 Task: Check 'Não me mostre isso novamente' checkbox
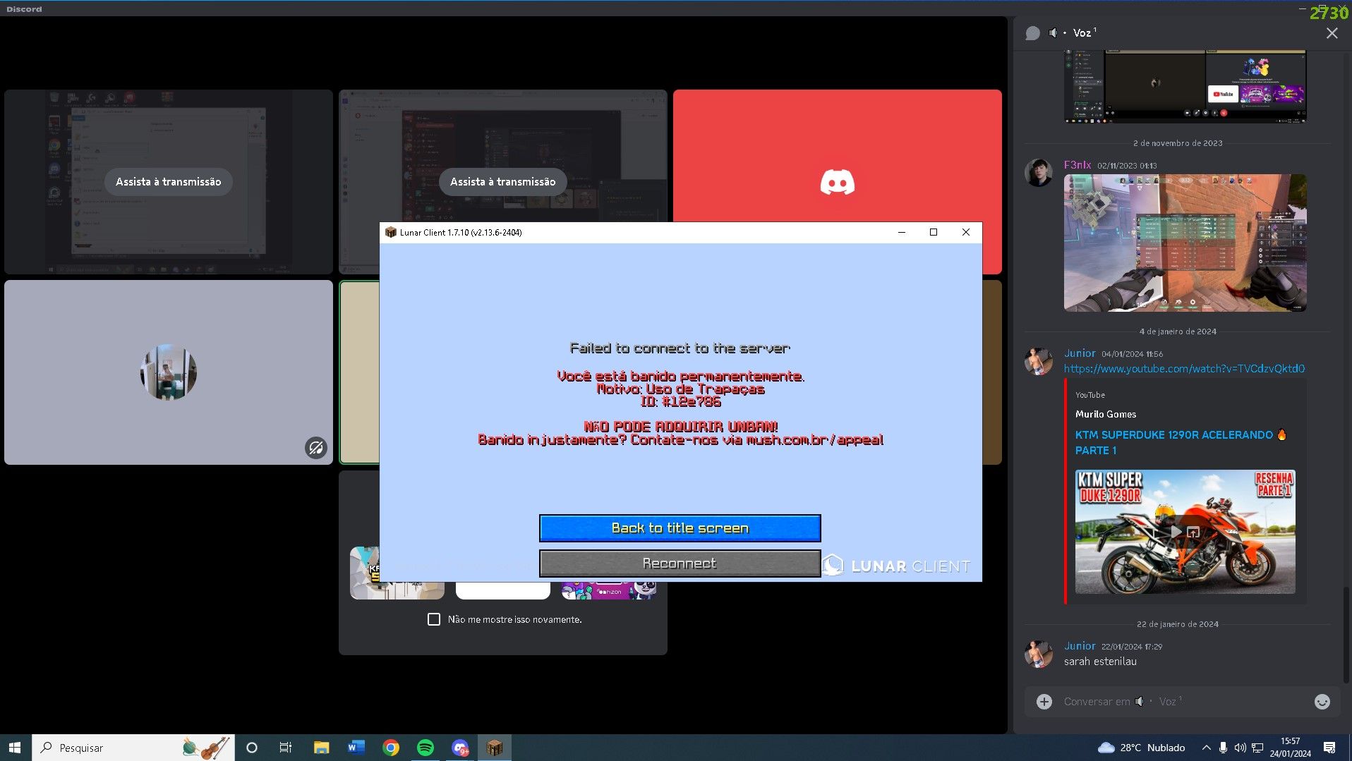[x=434, y=619]
